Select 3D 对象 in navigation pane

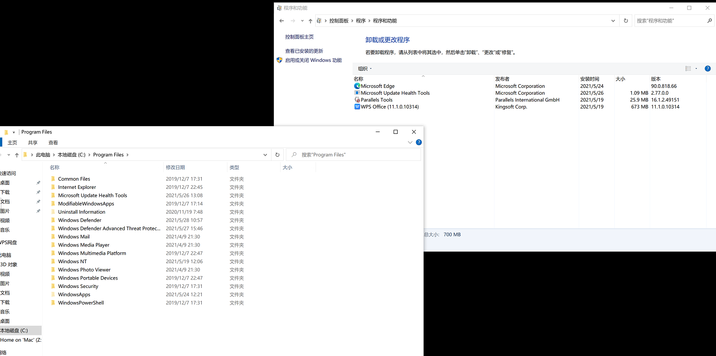point(9,265)
